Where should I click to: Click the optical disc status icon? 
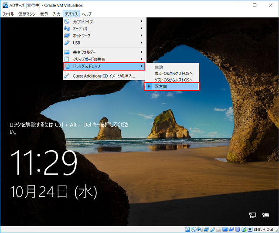click(194, 229)
